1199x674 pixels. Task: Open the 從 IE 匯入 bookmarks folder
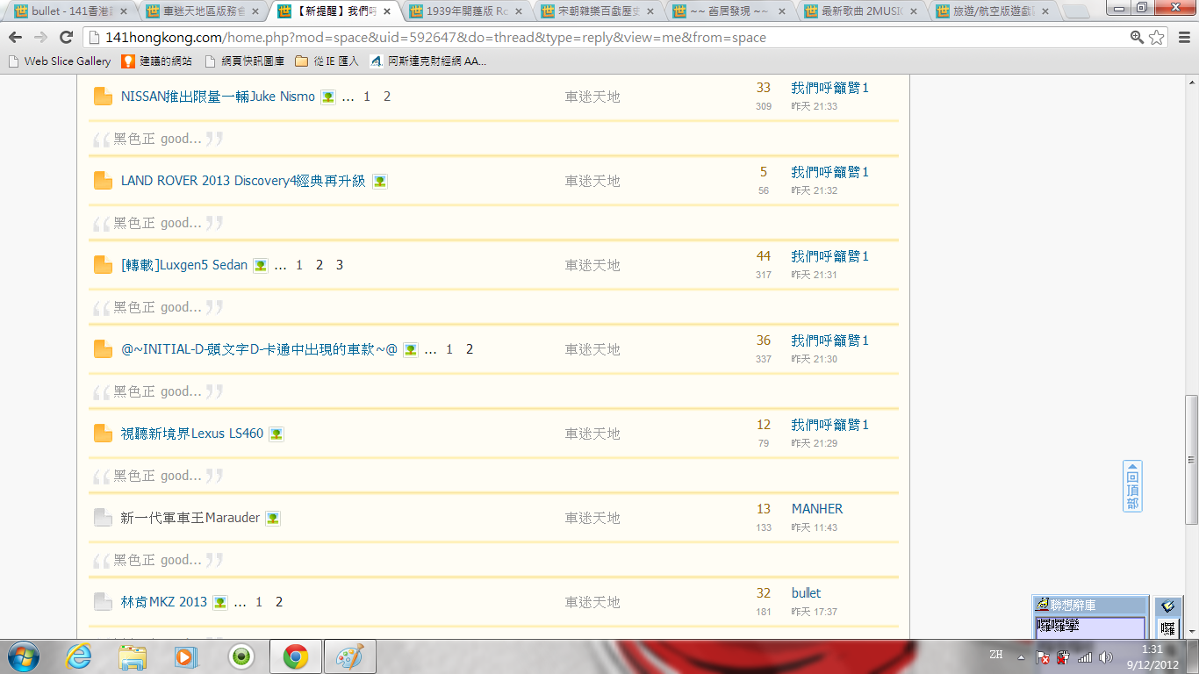coord(326,61)
